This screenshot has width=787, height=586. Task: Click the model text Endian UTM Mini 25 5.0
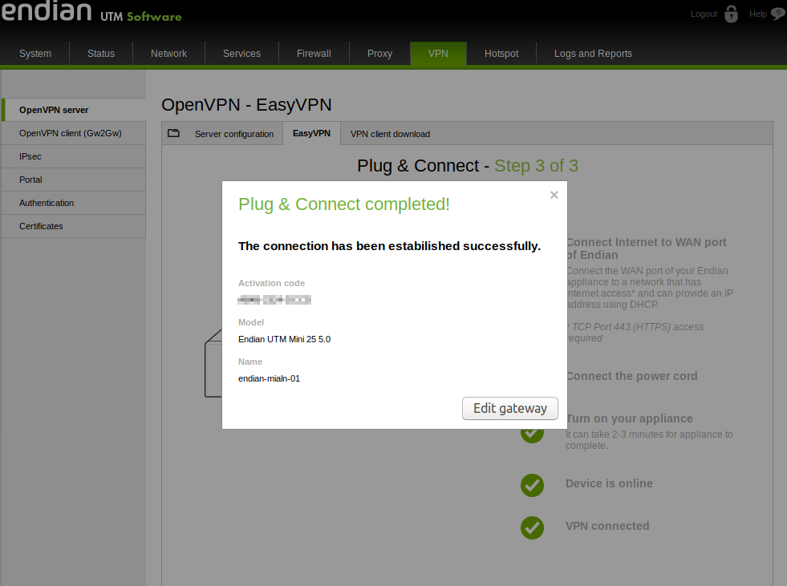click(x=285, y=340)
